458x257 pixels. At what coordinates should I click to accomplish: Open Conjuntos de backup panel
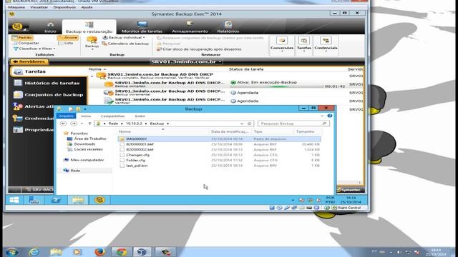pyautogui.click(x=49, y=95)
